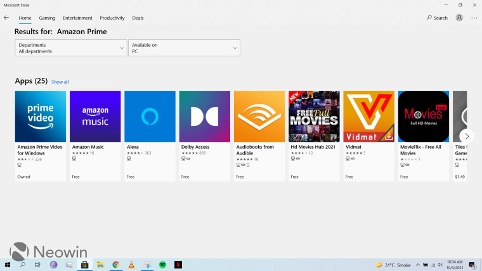
Task: Click the $1.49 price label
Action: 460,177
